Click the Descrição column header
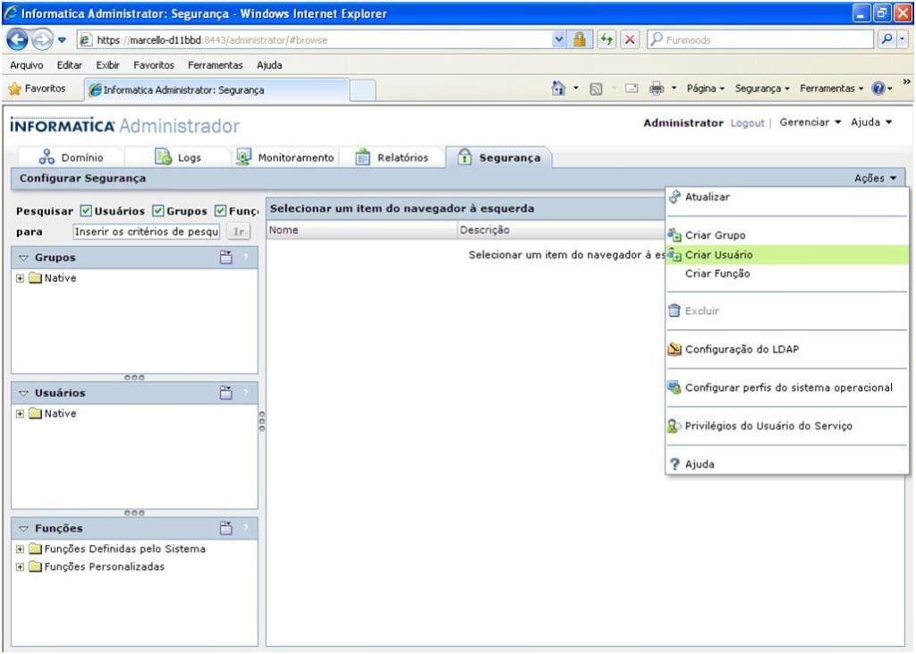The image size is (916, 654). pos(561,230)
